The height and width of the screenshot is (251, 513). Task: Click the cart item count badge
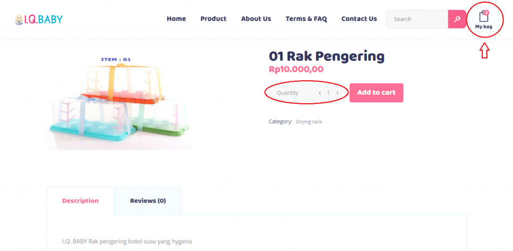pyautogui.click(x=486, y=12)
